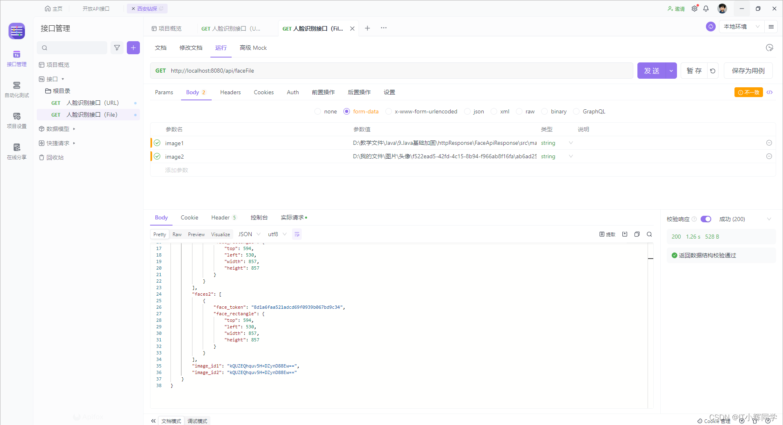The height and width of the screenshot is (425, 783).
Task: Select the GraphQL body type
Action: click(590, 111)
